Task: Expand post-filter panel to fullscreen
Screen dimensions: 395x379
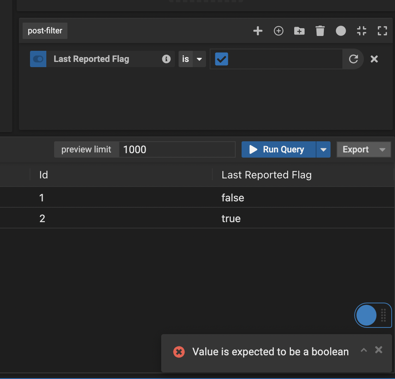Action: coord(382,31)
